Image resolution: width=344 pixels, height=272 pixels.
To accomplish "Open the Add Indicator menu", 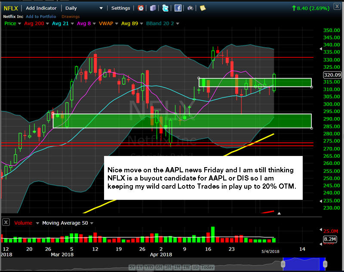I will [x=42, y=8].
